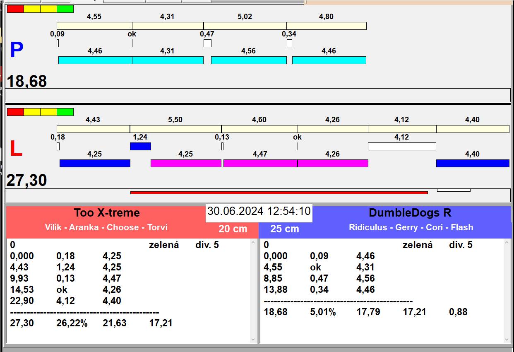Click the Too X-treme team name header
This screenshot has width=514, height=352.
point(107,213)
